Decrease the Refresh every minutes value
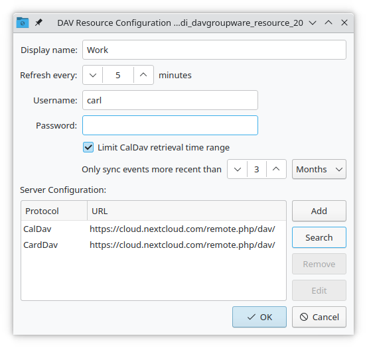The height and width of the screenshot is (348, 367). tap(93, 75)
